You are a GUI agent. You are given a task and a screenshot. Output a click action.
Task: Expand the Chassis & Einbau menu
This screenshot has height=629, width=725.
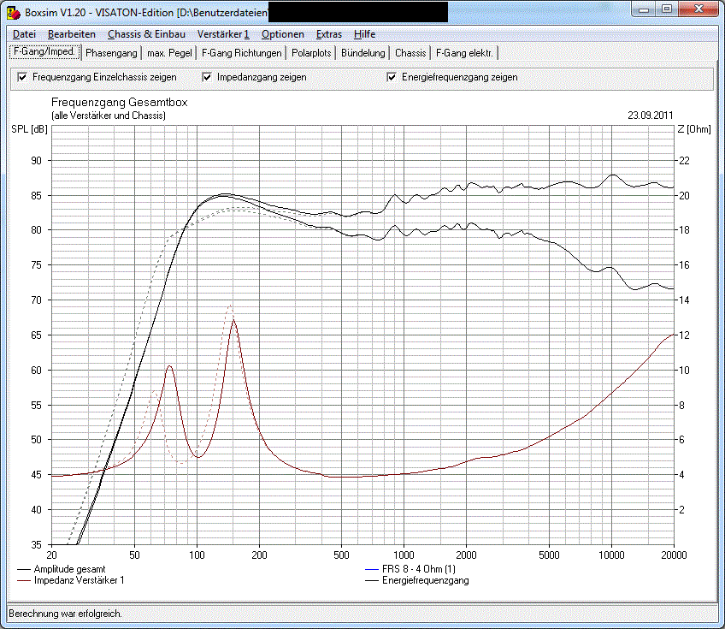[146, 34]
